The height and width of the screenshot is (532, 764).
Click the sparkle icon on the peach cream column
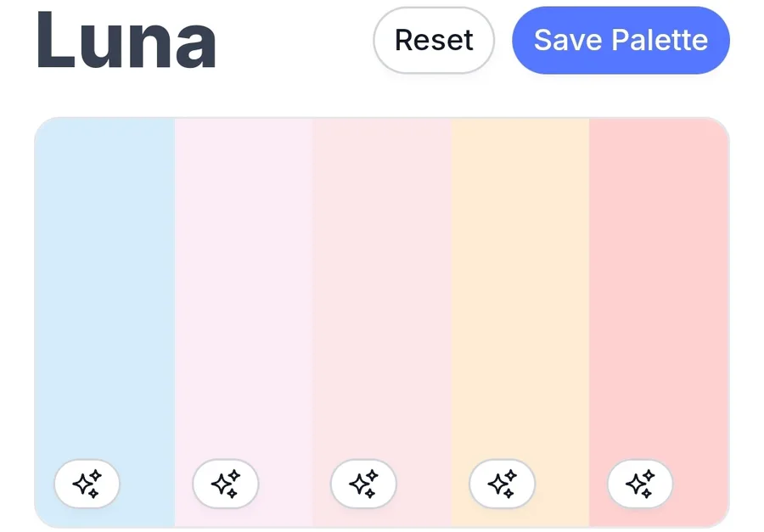(502, 484)
